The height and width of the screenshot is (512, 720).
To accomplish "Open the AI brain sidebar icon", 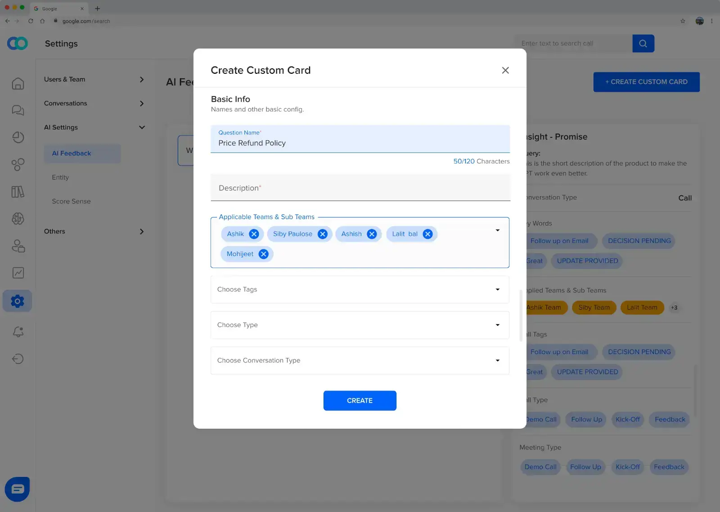I will point(18,219).
